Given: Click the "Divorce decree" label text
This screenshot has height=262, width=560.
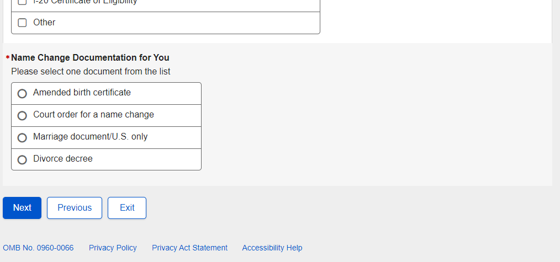Looking at the screenshot, I should [62, 159].
